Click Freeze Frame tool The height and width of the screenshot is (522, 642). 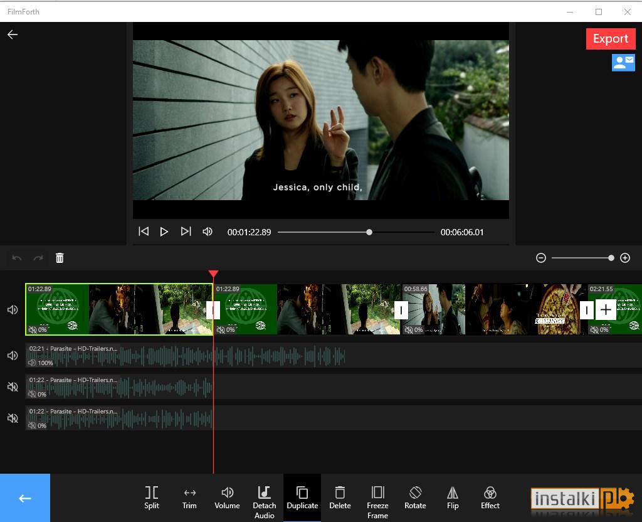(377, 502)
